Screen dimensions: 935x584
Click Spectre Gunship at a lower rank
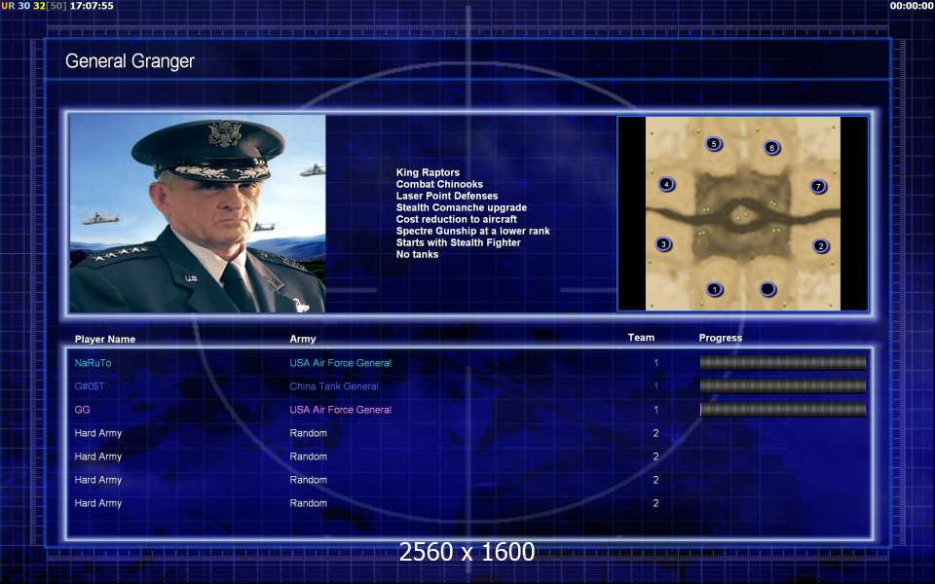click(473, 231)
